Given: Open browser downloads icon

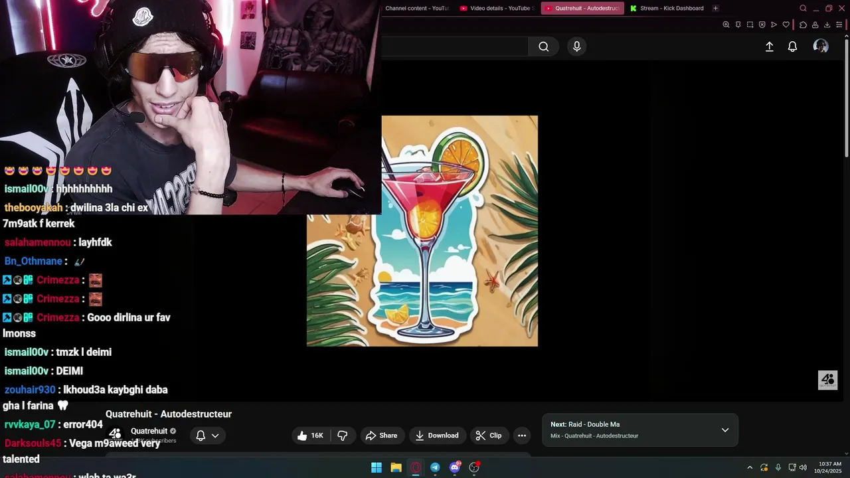Looking at the screenshot, I should click(x=827, y=25).
